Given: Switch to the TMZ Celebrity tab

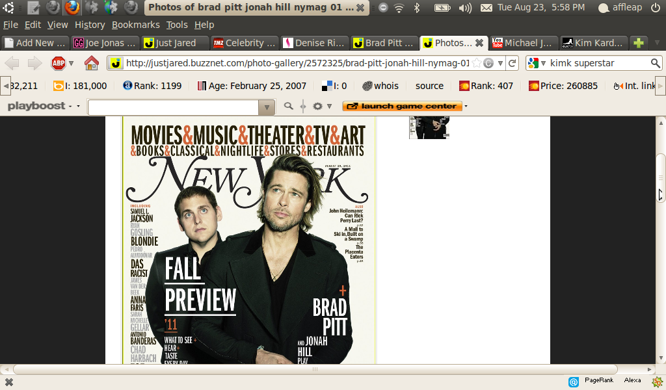Looking at the screenshot, I should pyautogui.click(x=245, y=43).
